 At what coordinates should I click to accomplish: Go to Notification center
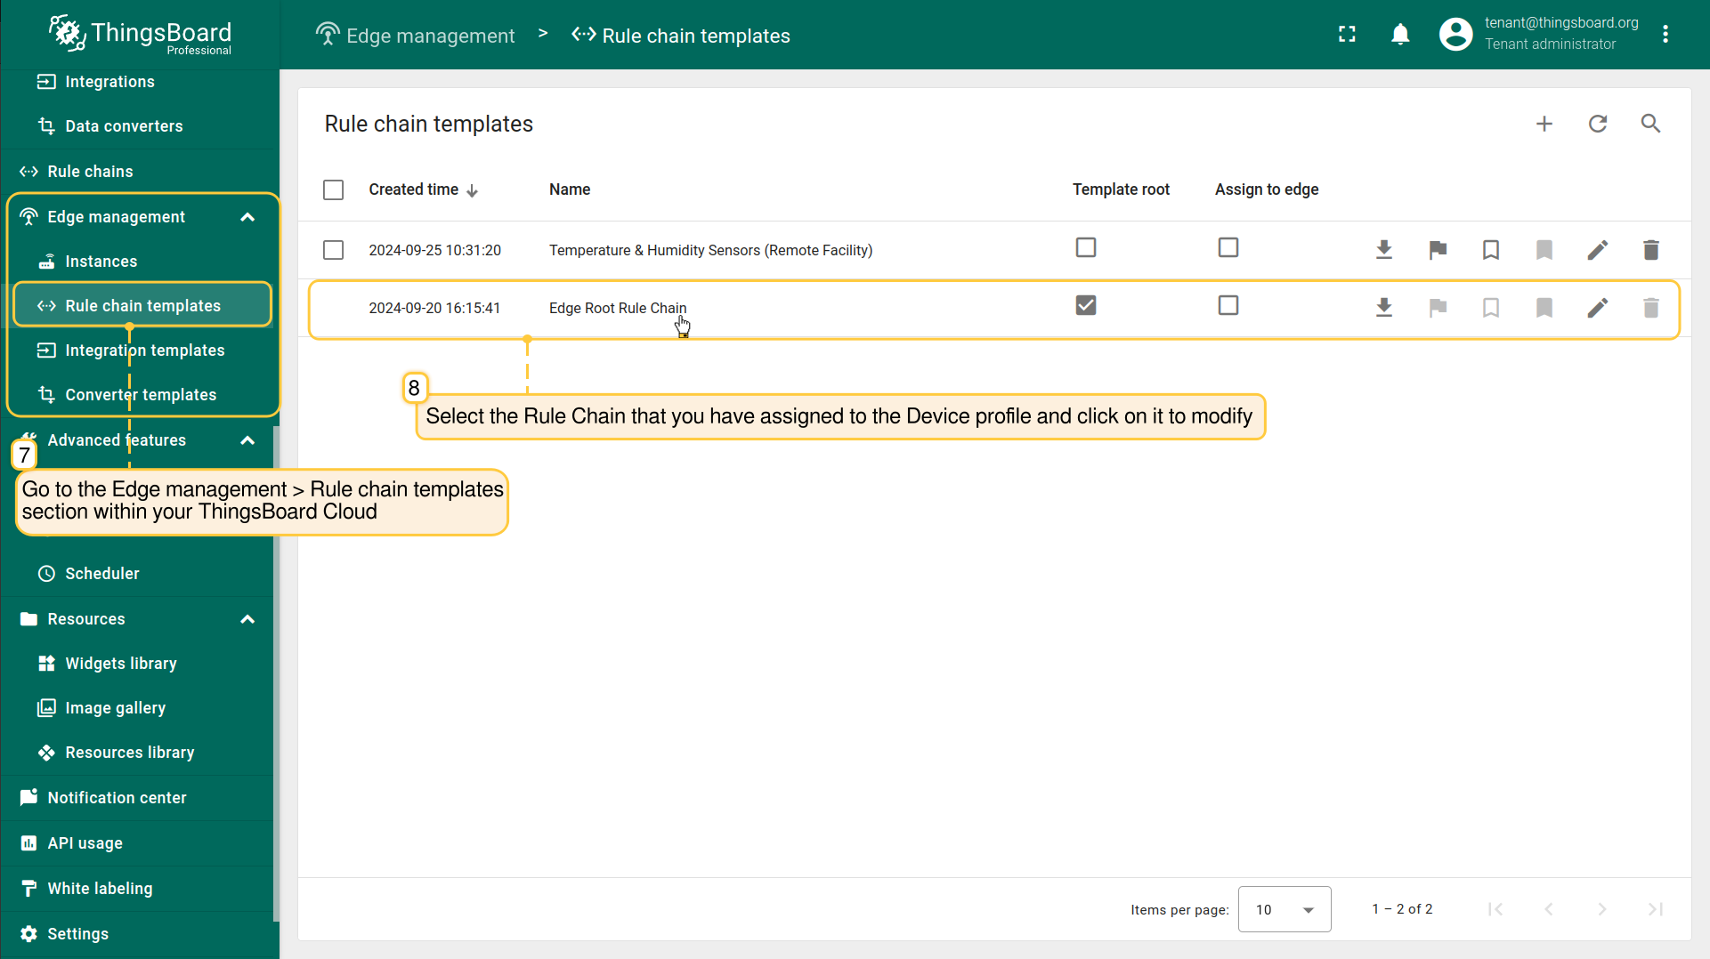pyautogui.click(x=117, y=798)
